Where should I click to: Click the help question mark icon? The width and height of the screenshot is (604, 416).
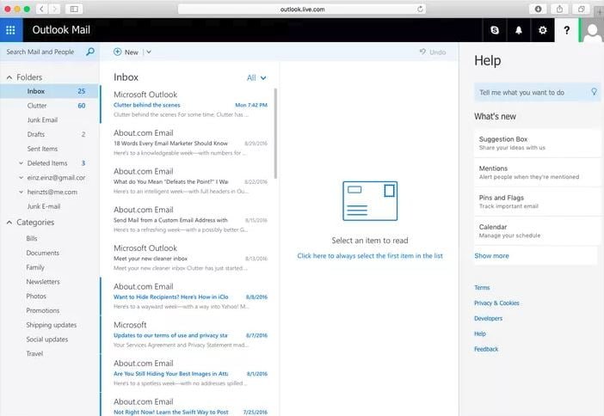[x=566, y=30]
